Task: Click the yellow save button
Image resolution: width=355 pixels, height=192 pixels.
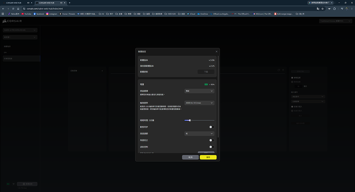Action: (x=208, y=157)
